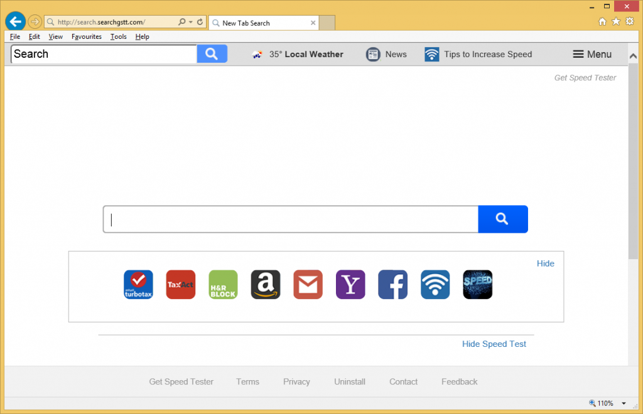Screen dimensions: 643x414
Task: Open the Privacy footer link
Action: (296, 381)
